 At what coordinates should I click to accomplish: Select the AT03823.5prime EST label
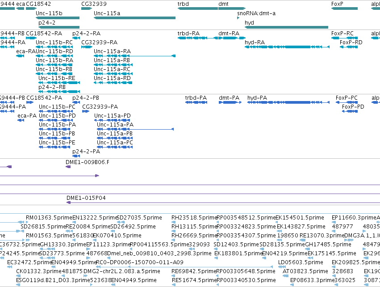pos(305,271)
